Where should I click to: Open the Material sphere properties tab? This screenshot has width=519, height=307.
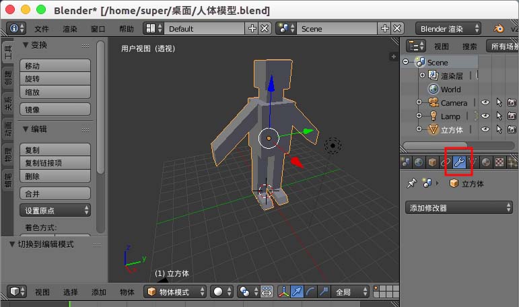486,162
